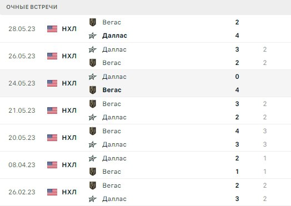Click the Очные встречи section header
The image size is (291, 206).
[x=32, y=7]
